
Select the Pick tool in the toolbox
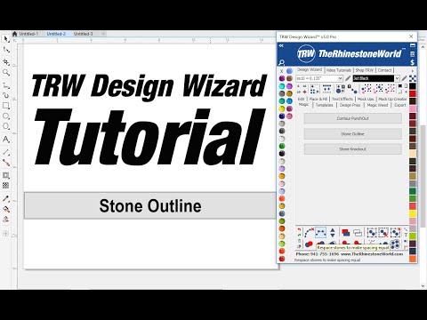pos(5,39)
